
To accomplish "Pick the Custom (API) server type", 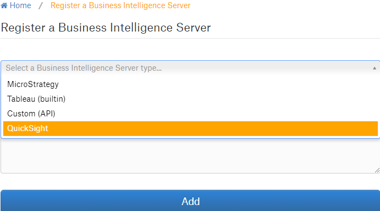I will [x=190, y=114].
